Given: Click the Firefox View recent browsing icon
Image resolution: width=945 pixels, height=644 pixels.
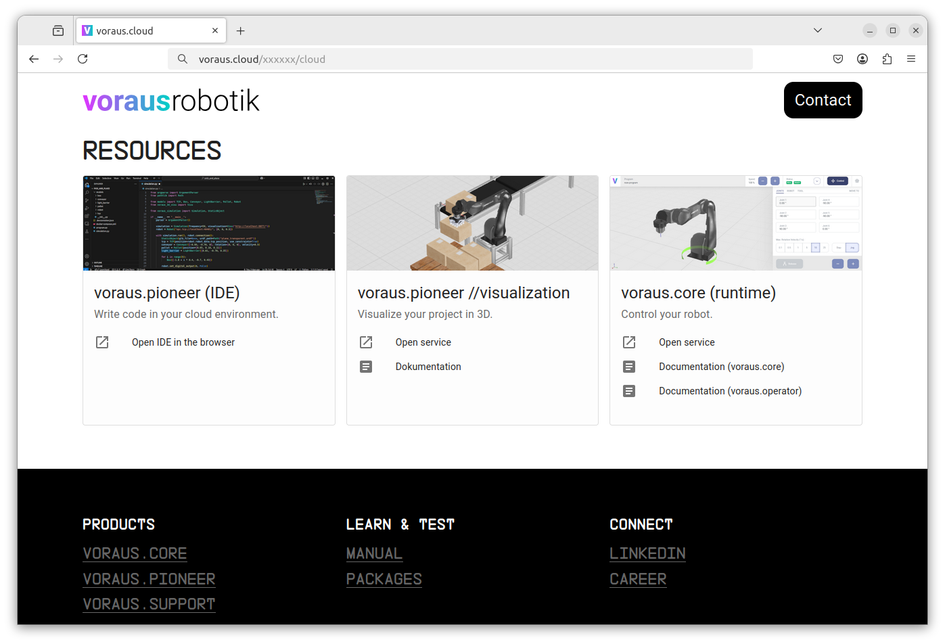Looking at the screenshot, I should [x=58, y=30].
